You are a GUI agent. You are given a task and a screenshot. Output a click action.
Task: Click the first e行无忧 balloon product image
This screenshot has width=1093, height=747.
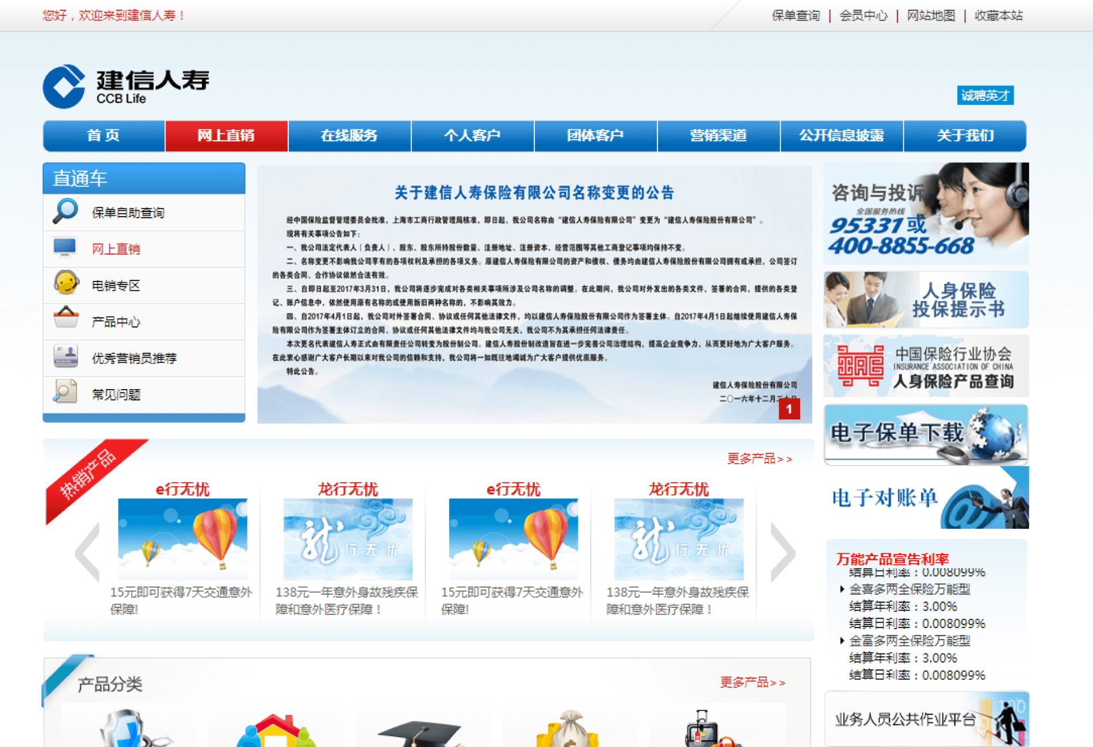coord(182,539)
